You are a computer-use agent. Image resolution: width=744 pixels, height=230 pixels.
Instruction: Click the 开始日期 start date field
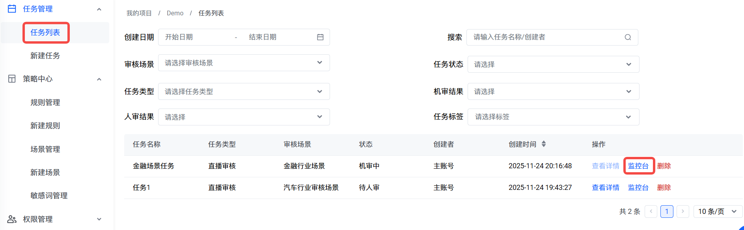pyautogui.click(x=195, y=37)
